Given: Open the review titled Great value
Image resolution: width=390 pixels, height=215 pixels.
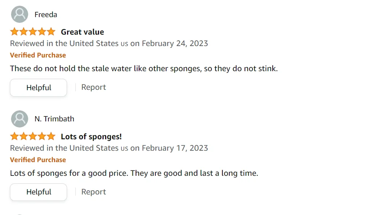Looking at the screenshot, I should tap(82, 32).
